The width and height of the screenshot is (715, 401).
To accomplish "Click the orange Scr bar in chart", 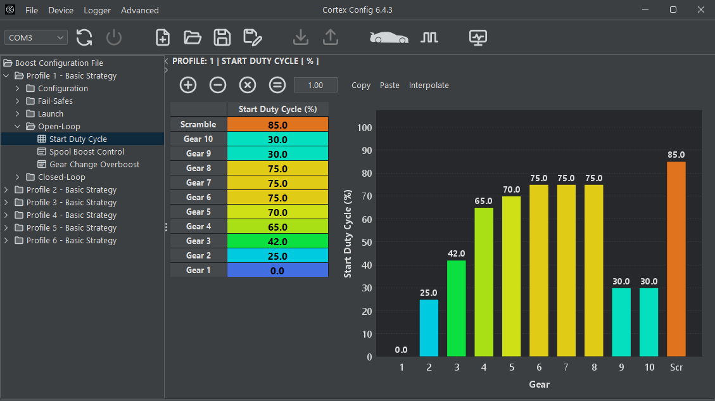I will click(x=676, y=258).
